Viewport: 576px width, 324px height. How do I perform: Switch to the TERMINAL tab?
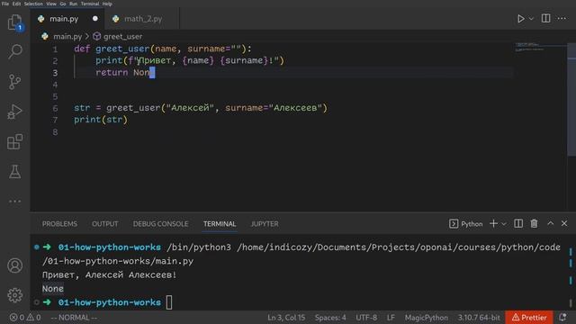tap(220, 224)
